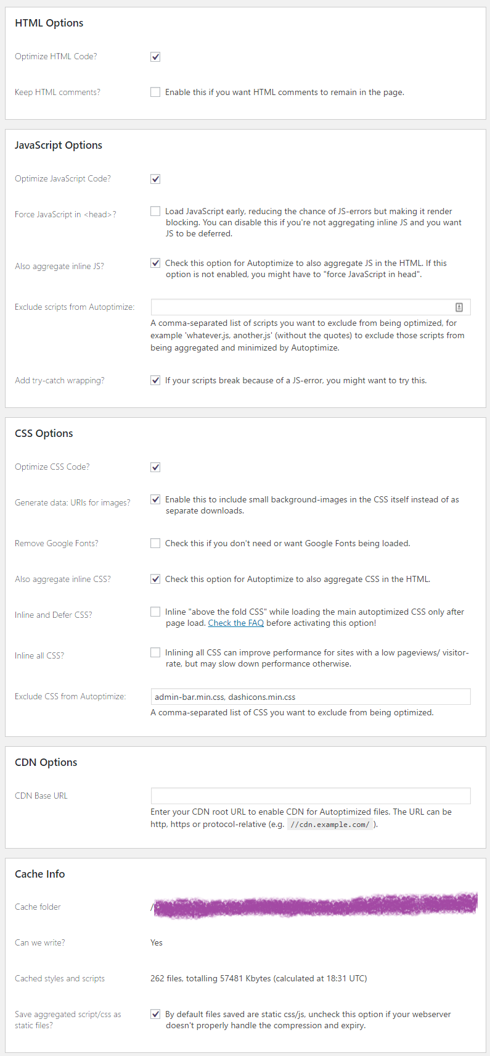Screen dimensions: 490x1056
Task: Uncheck Optimize HTML Code checkbox
Action: click(155, 57)
